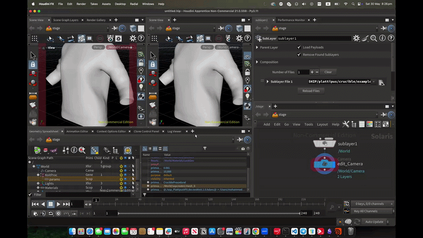Click the left viewport snapping grid icon

pyautogui.click(x=34, y=38)
